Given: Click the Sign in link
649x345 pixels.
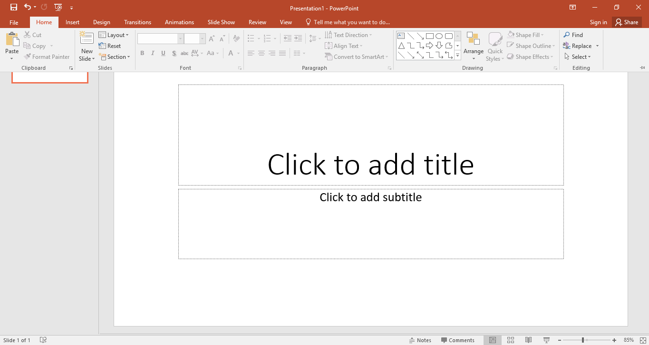Looking at the screenshot, I should click(598, 22).
